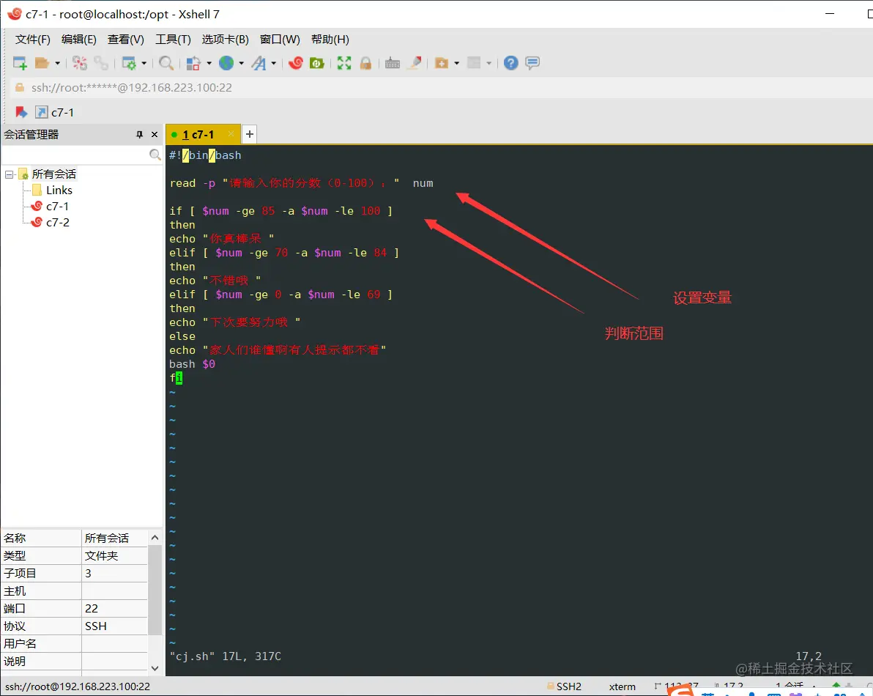Click the 端口 value 22 cell
873x696 pixels.
coord(115,609)
